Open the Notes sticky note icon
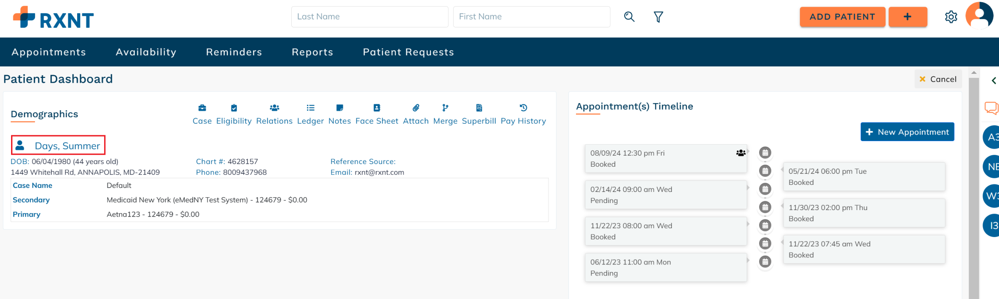The image size is (999, 299). pos(340,107)
